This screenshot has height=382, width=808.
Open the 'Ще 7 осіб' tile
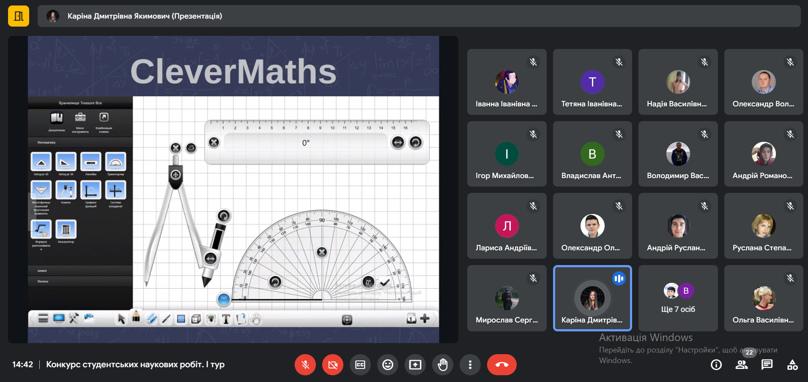678,298
